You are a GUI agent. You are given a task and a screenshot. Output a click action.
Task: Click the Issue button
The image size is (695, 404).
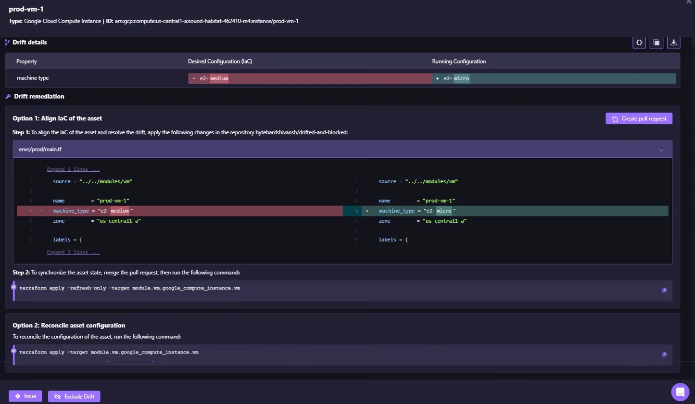tap(25, 396)
